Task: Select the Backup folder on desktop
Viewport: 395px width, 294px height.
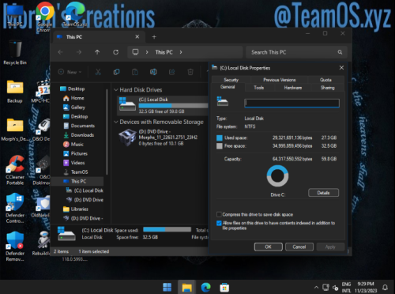Action: click(x=15, y=92)
